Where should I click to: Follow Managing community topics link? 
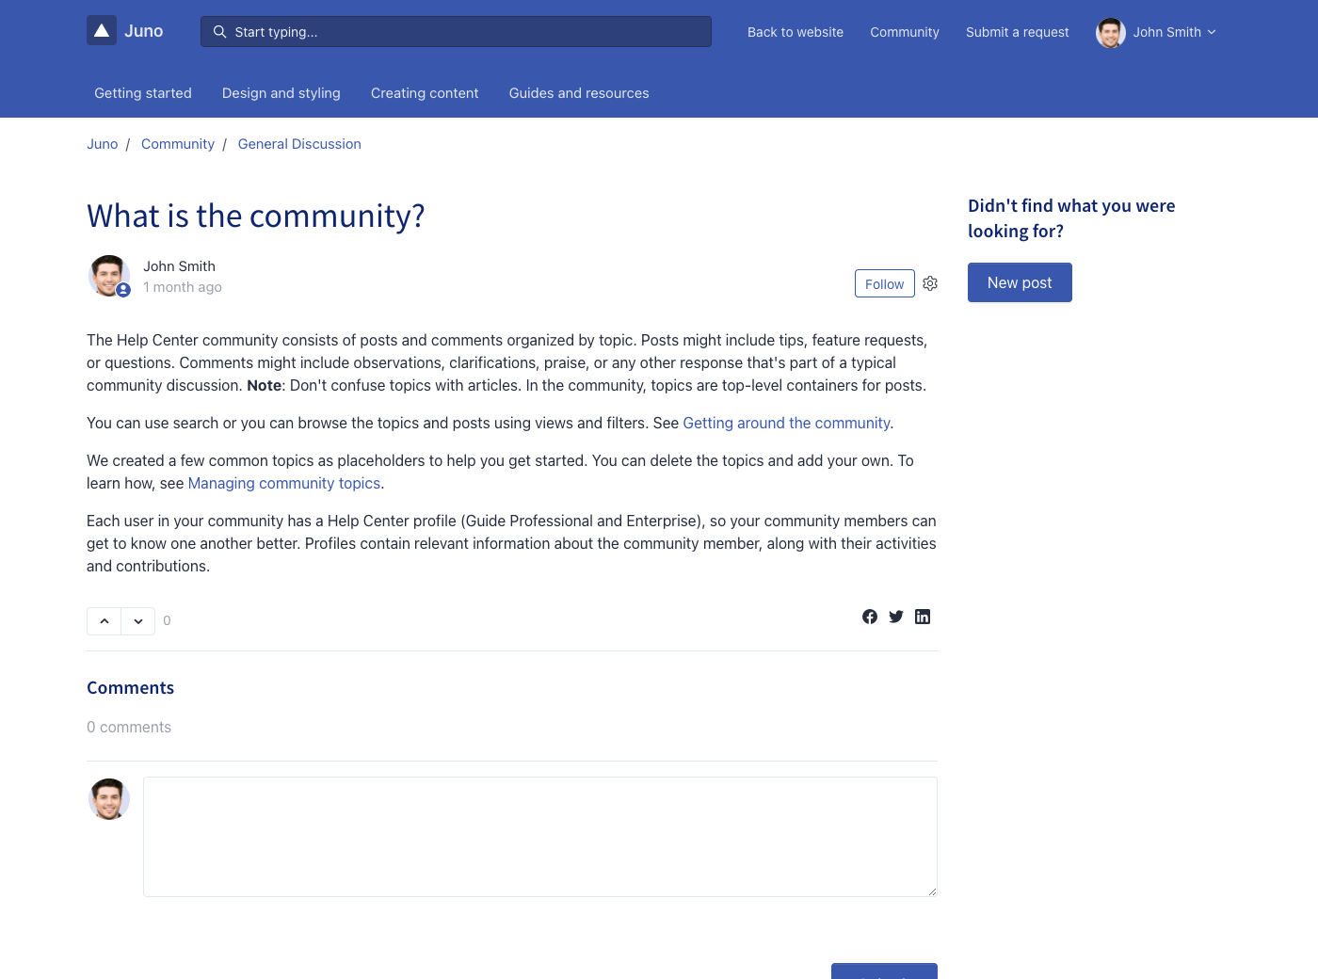coord(284,484)
